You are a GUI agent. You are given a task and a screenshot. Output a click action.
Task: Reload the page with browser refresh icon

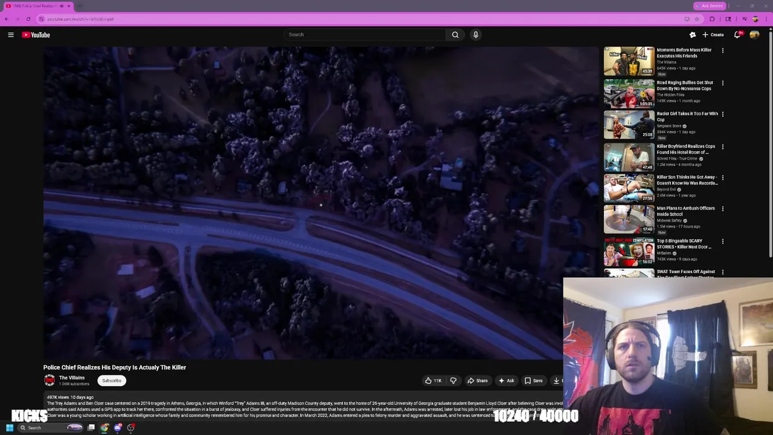pyautogui.click(x=28, y=19)
